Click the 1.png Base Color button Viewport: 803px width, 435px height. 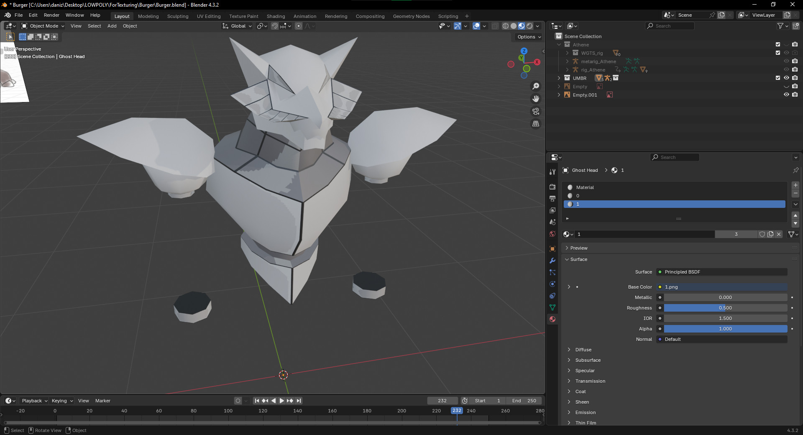722,287
